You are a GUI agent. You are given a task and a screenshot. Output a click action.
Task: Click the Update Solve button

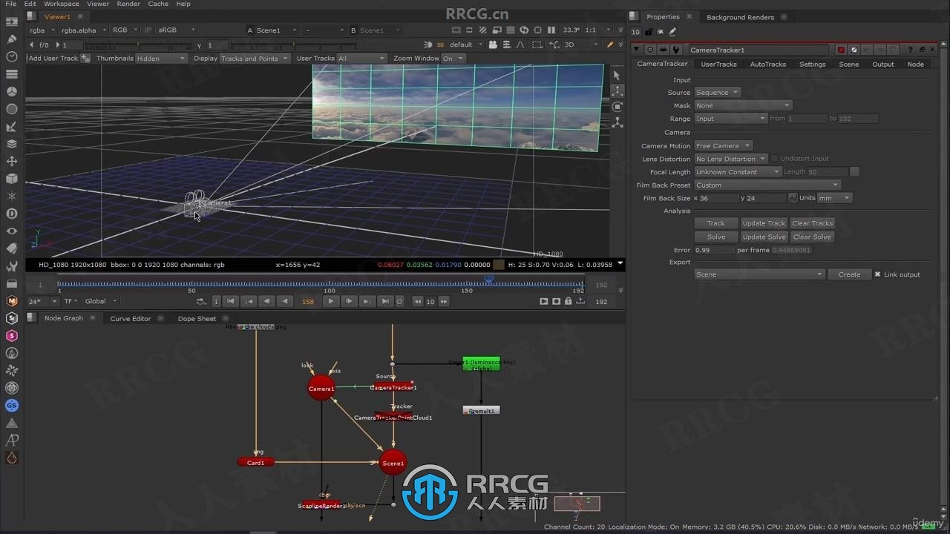click(764, 237)
